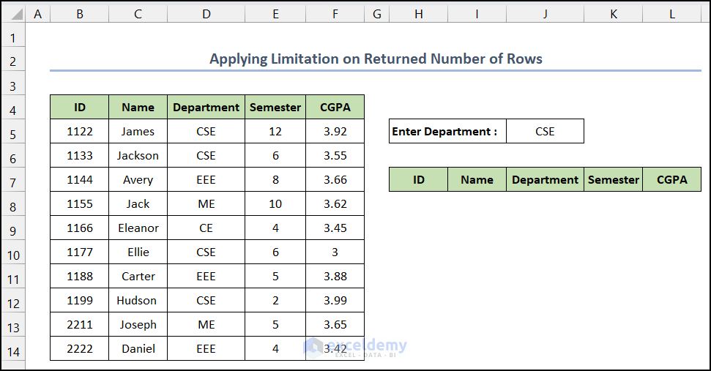
Task: Click the title 'Applying Limitation on Returned Number of Rows'
Action: pyautogui.click(x=376, y=59)
